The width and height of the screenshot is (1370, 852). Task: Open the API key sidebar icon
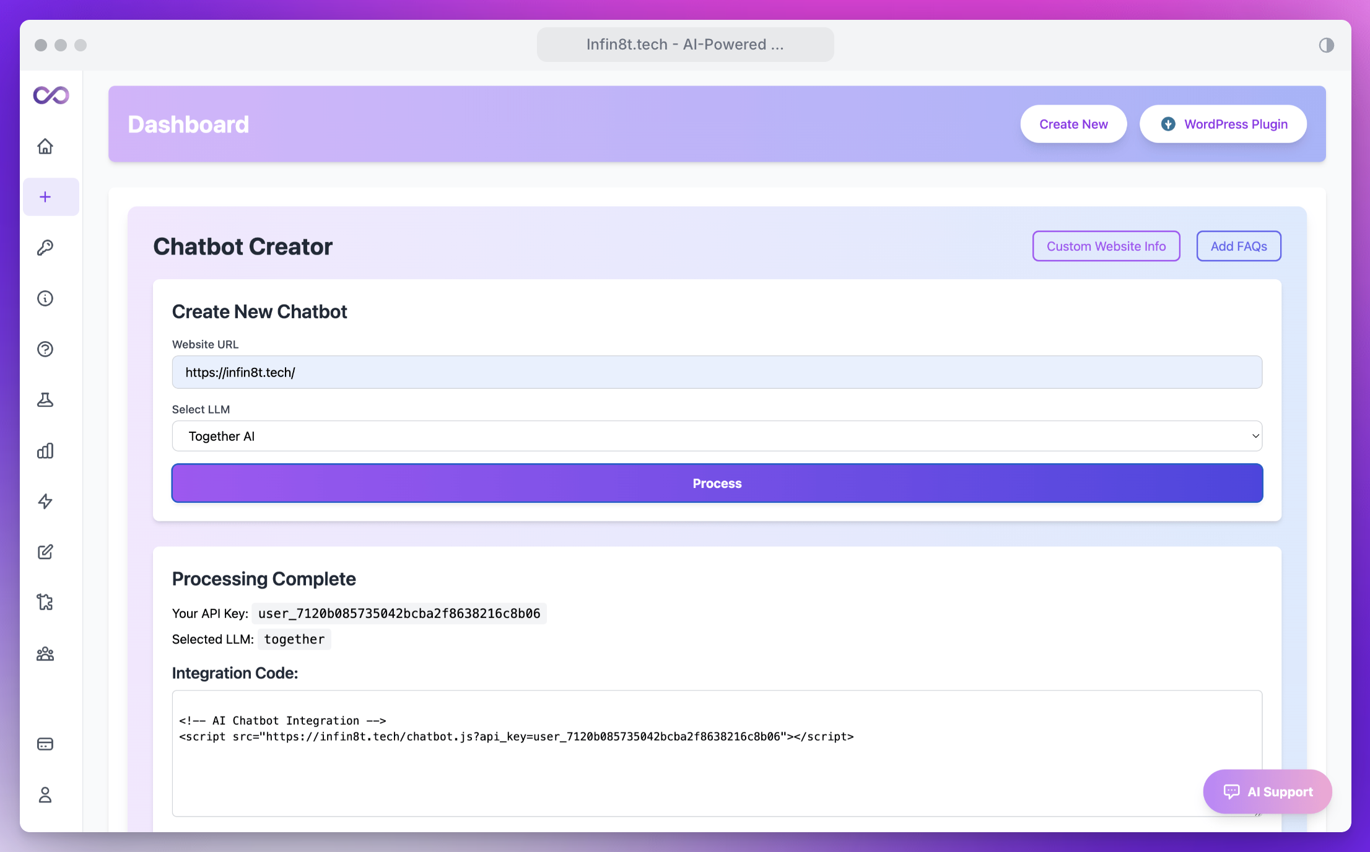coord(45,248)
